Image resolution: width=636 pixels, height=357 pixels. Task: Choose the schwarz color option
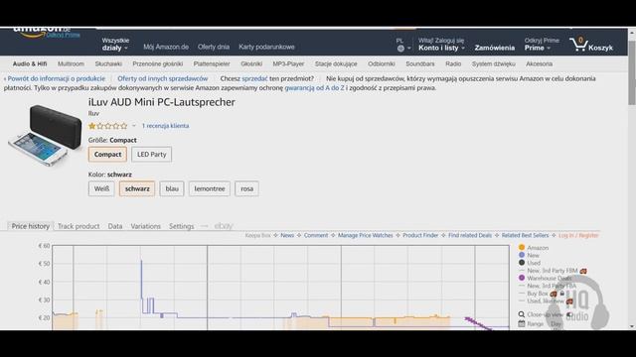pos(137,188)
